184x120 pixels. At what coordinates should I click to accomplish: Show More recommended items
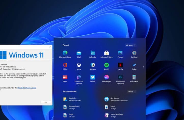pyautogui.click(x=132, y=91)
